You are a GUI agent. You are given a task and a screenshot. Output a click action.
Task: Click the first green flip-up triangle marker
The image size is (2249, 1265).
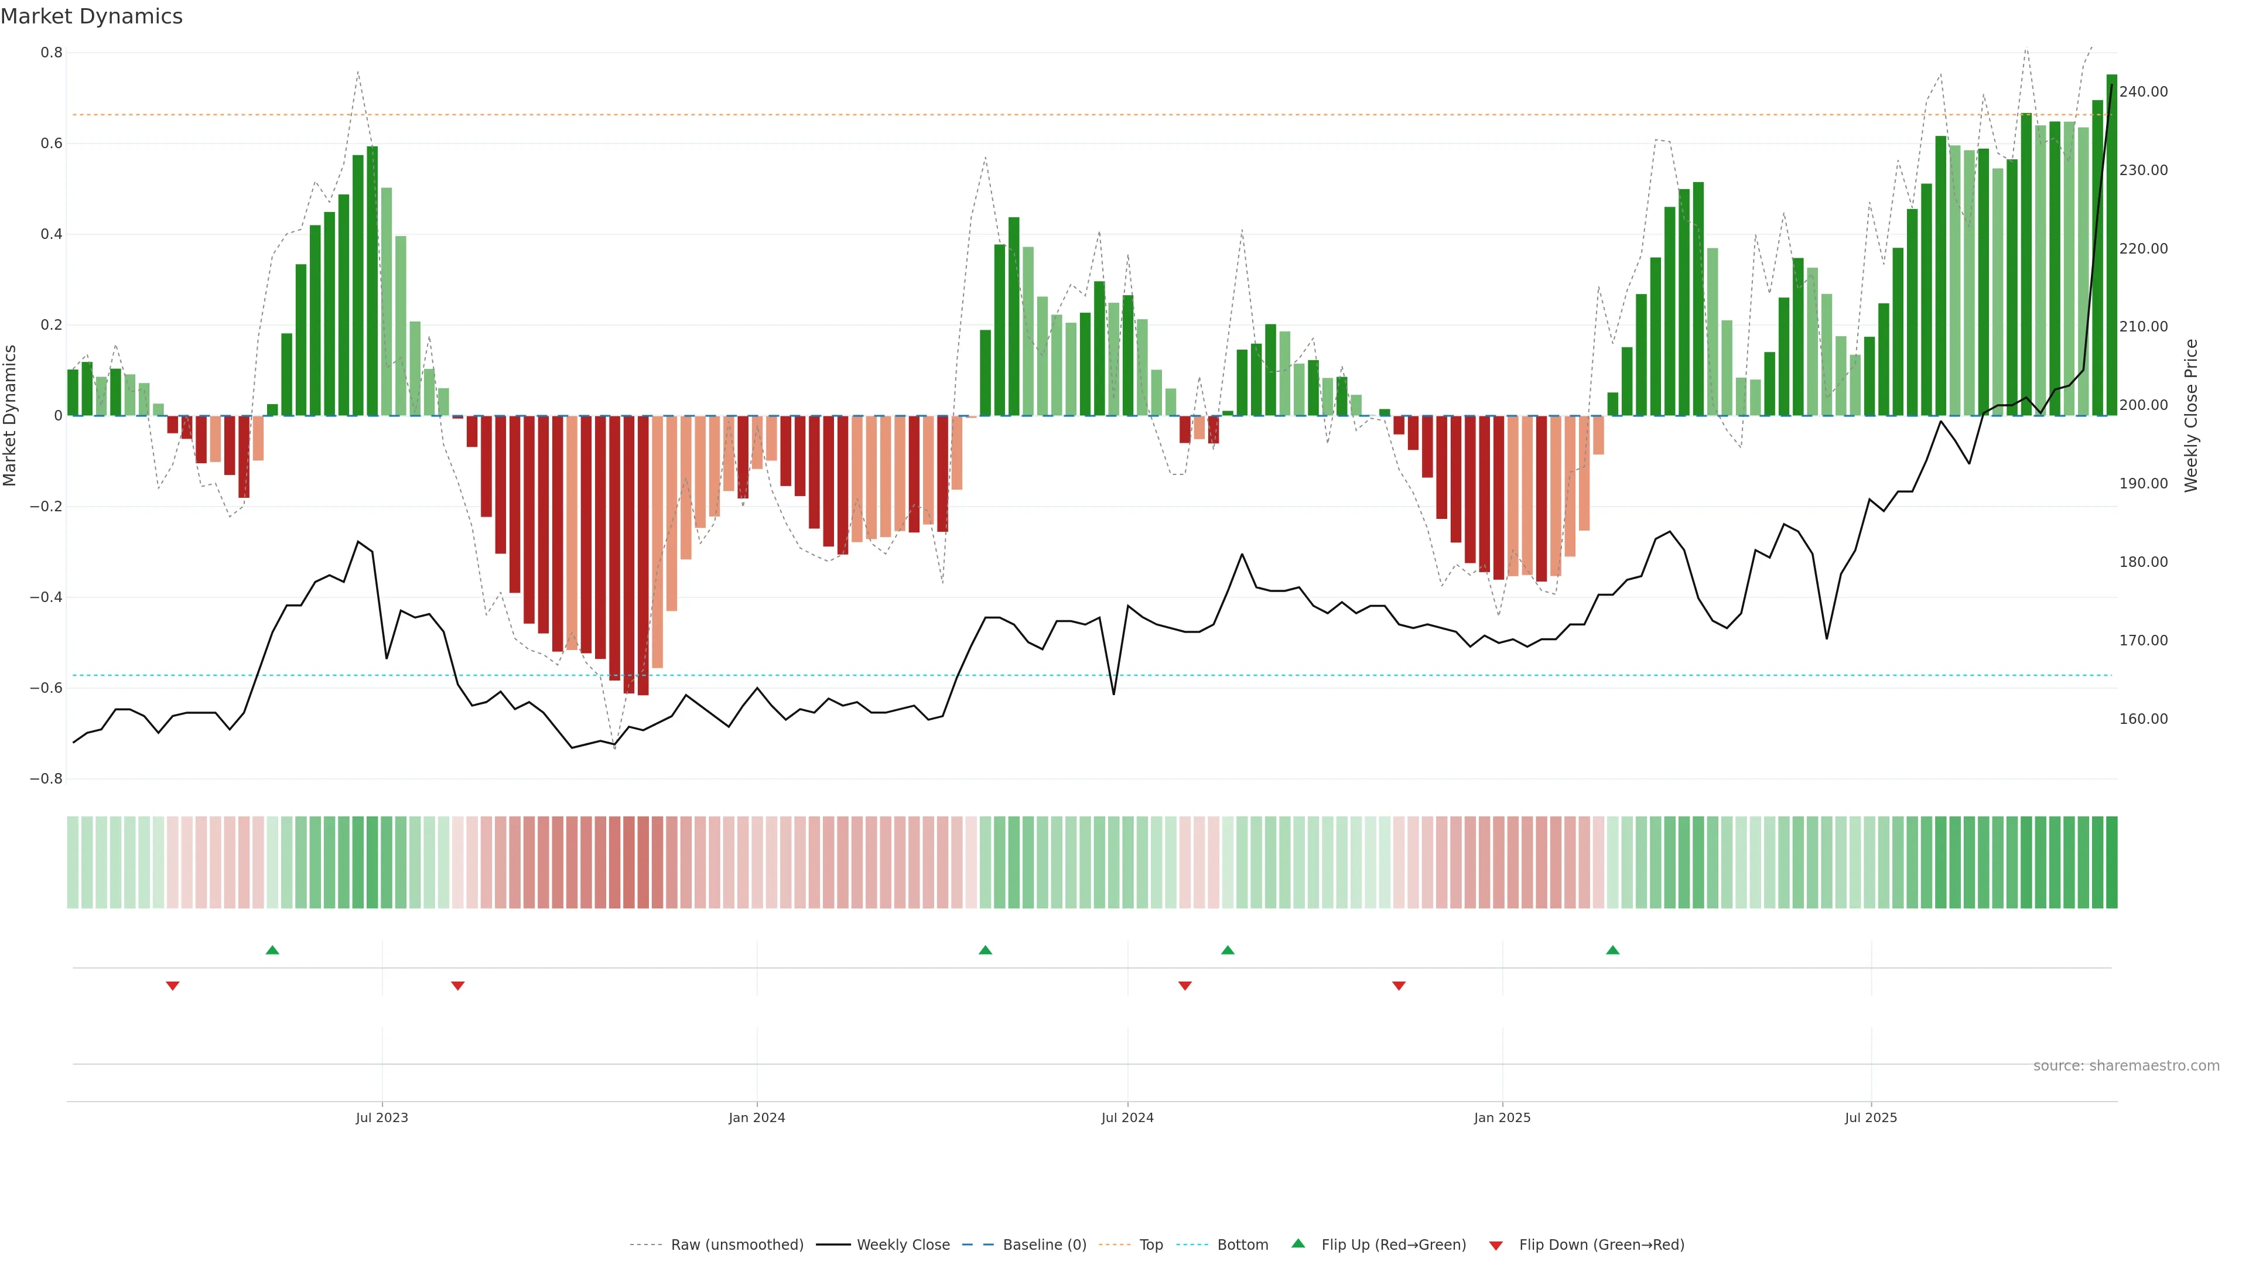(272, 950)
